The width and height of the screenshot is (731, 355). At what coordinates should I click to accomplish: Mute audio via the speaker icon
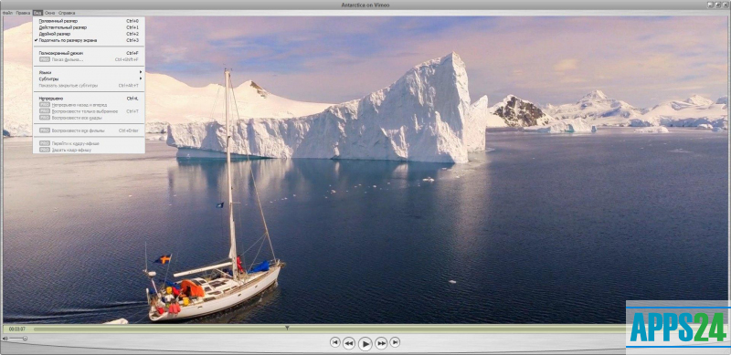5,339
